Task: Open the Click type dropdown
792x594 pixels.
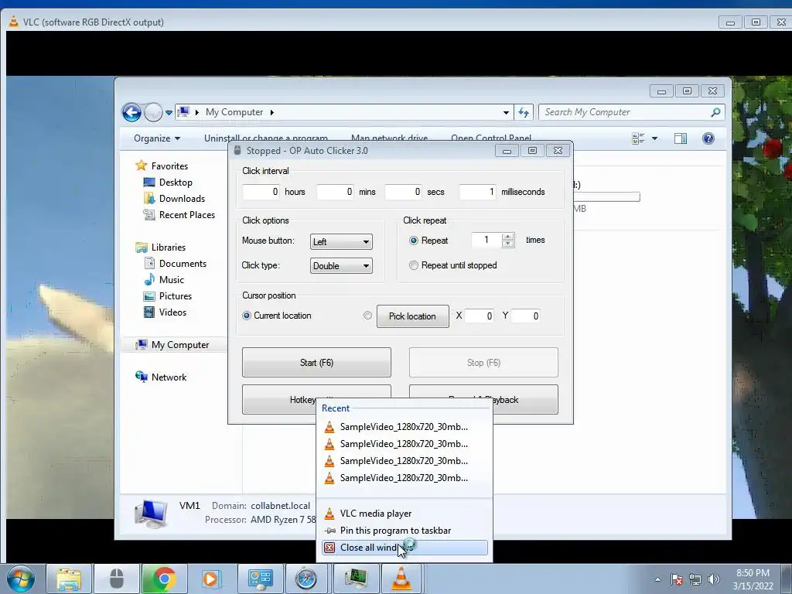Action: (x=341, y=266)
